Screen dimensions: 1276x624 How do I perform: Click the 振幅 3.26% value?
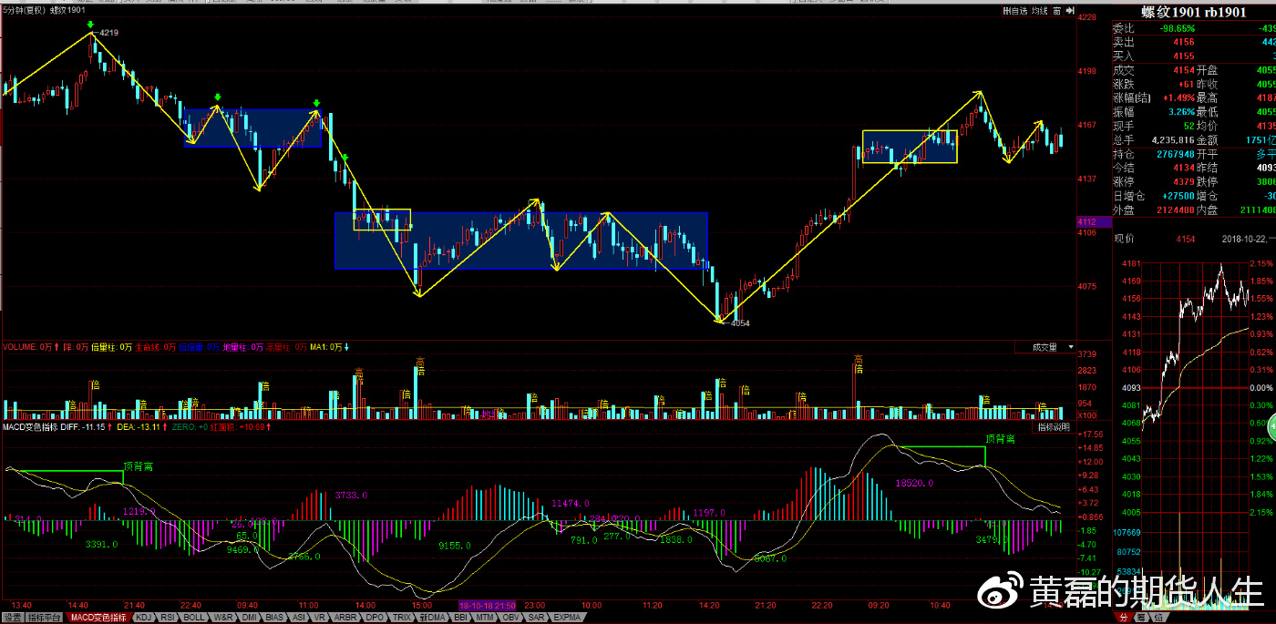pos(1180,112)
